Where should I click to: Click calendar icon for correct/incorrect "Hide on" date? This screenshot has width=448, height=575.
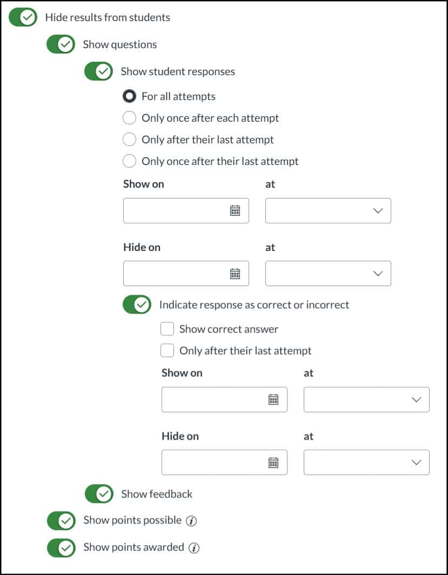[273, 462]
